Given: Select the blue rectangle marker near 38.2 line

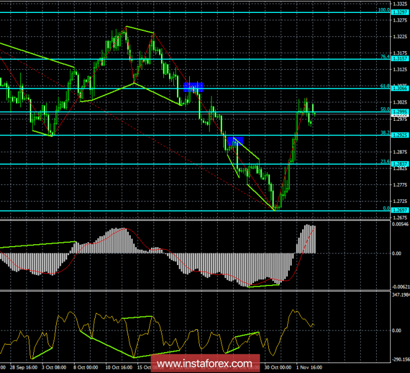Looking at the screenshot, I should pos(234,141).
